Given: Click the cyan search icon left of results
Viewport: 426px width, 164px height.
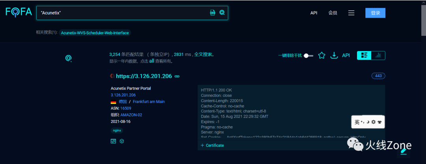Looking at the screenshot, I should (69, 58).
